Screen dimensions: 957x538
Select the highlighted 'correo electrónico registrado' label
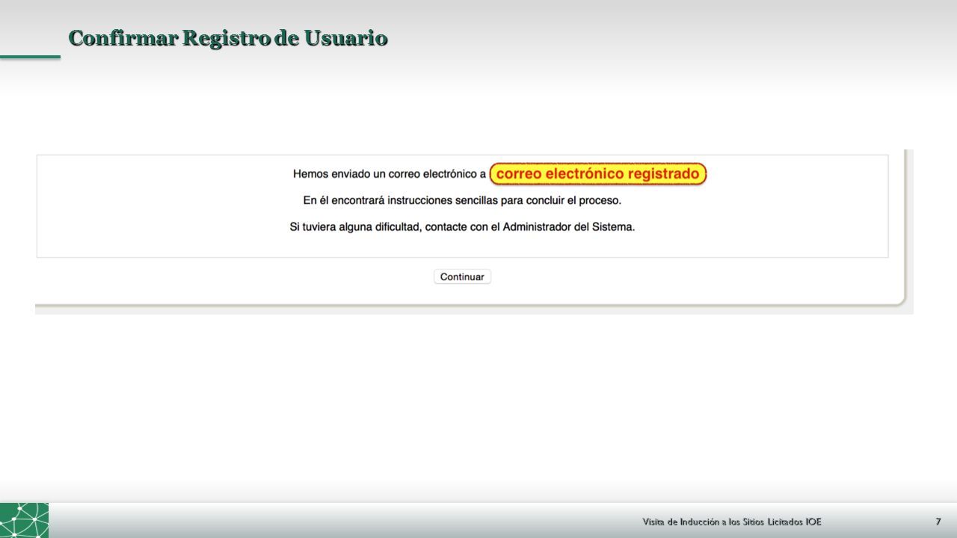point(598,174)
